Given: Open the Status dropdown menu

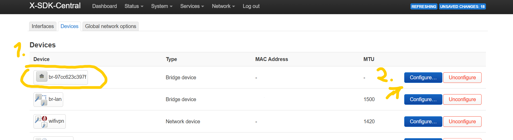Looking at the screenshot, I should click(x=134, y=6).
